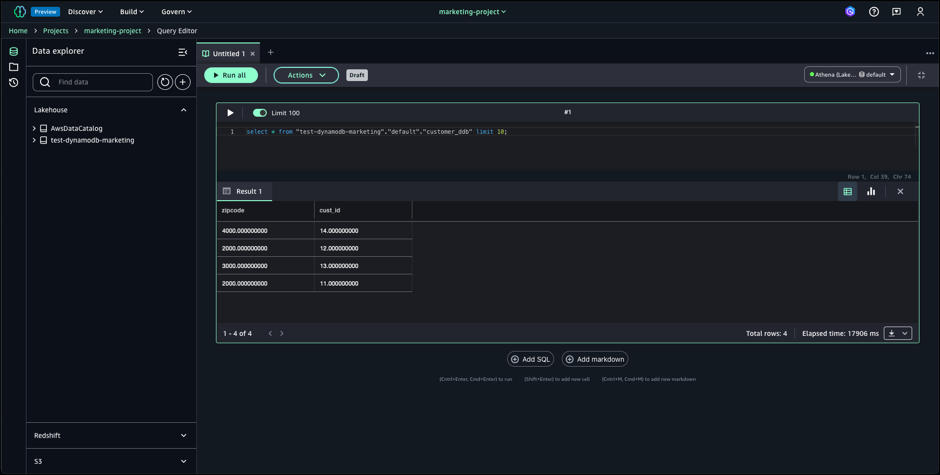Click the SageMaker Unified Studio logo icon
The image size is (940, 475).
tap(20, 12)
